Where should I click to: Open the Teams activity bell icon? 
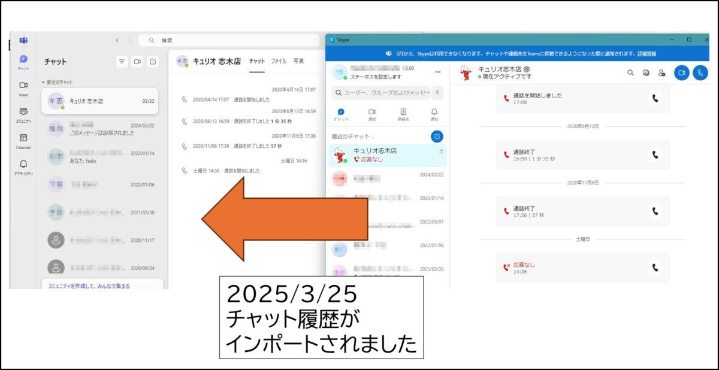click(x=23, y=166)
